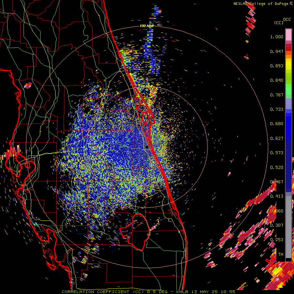Click the 0.573 scale value
Viewport: 294px width, 294px height.
pos(277,153)
